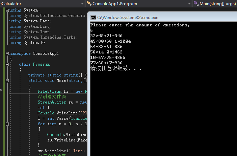Click the Main method icon in navigation bar
The image size is (237, 156).
tap(196, 3)
